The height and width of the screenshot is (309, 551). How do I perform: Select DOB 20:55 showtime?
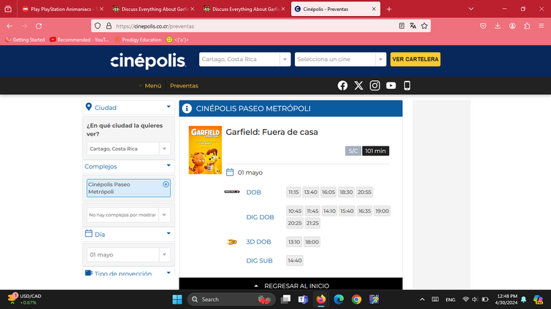[364, 192]
